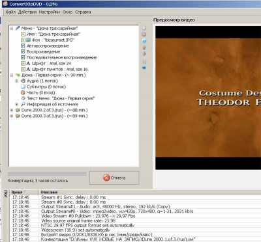Click the gray minus remove-file icon
Image resolution: width=261 pixels, height=242 pixels.
coord(144,34)
